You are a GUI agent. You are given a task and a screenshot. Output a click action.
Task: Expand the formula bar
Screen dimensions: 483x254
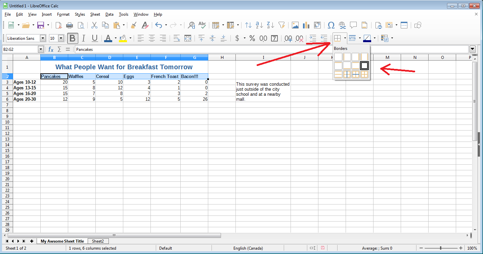[473, 49]
